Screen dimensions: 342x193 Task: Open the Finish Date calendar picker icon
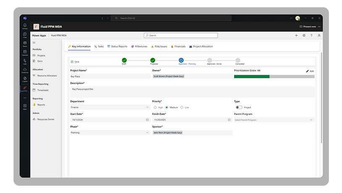(x=229, y=120)
